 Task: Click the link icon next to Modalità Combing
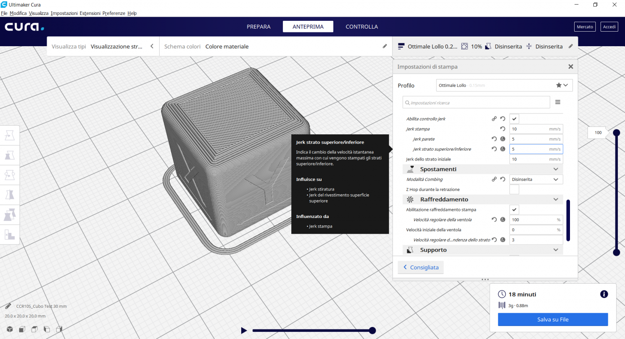(x=494, y=179)
